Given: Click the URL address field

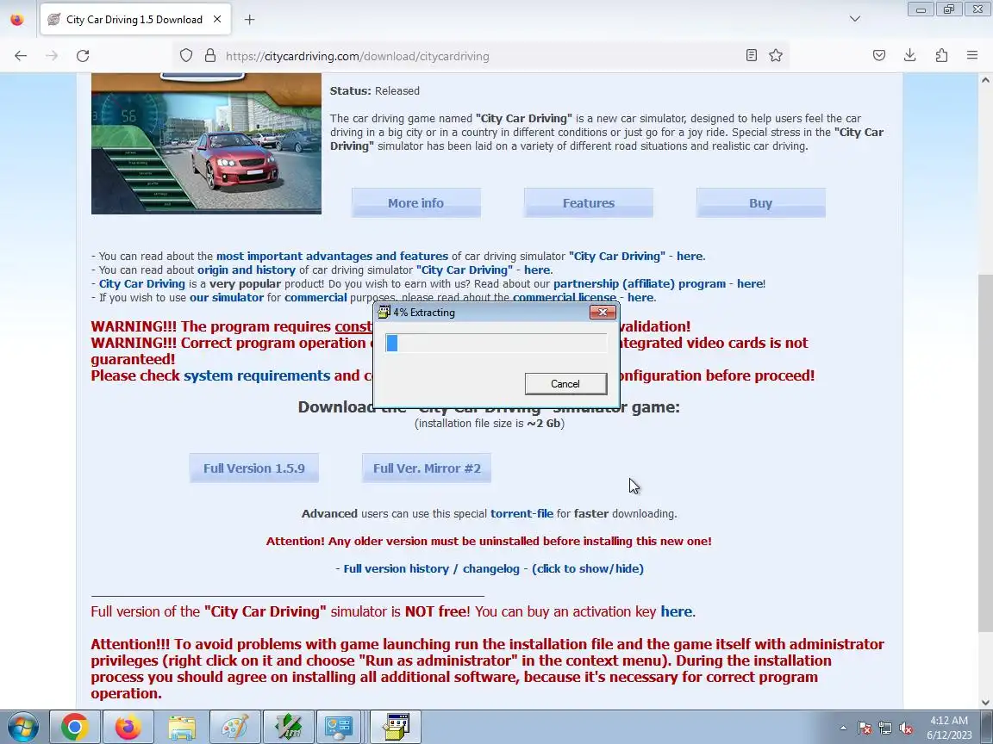Looking at the screenshot, I should point(481,56).
